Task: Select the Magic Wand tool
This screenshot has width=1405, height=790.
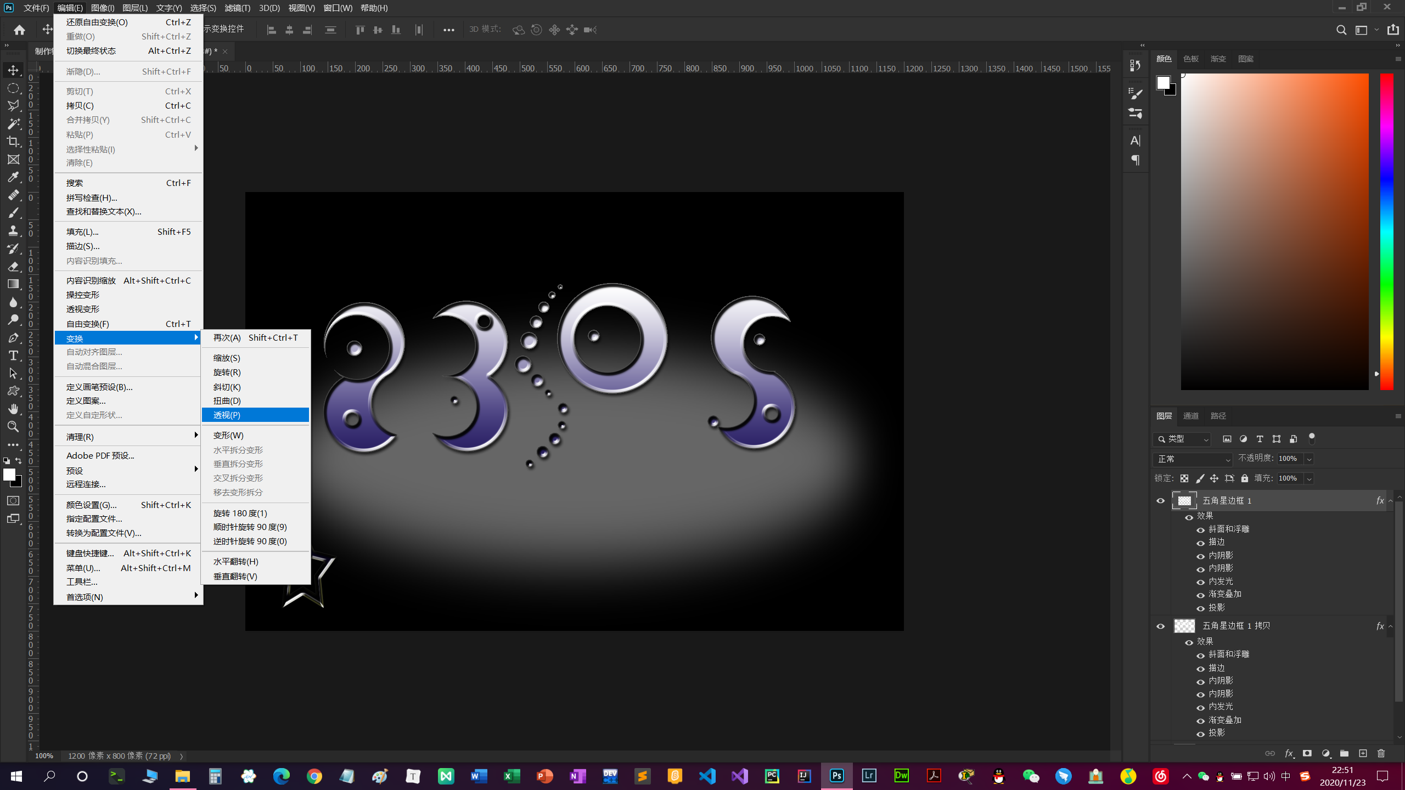Action: click(x=13, y=124)
